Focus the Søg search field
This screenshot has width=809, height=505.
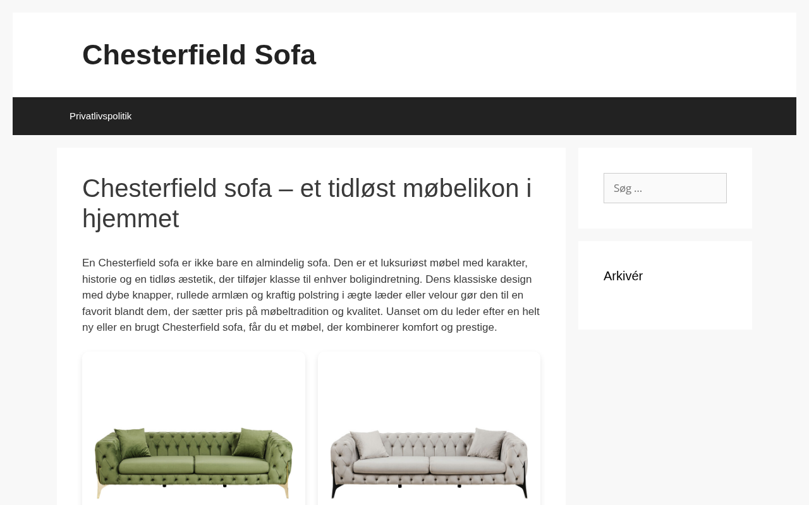(x=665, y=188)
